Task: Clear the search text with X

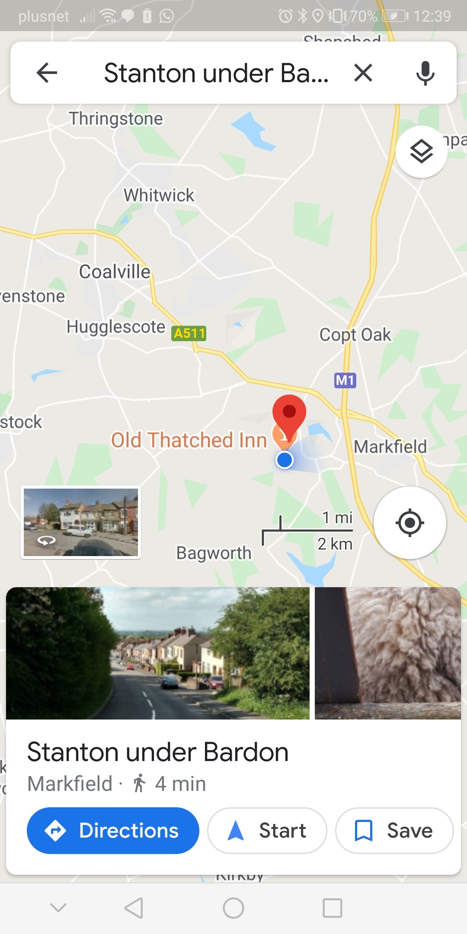Action: pyautogui.click(x=363, y=73)
